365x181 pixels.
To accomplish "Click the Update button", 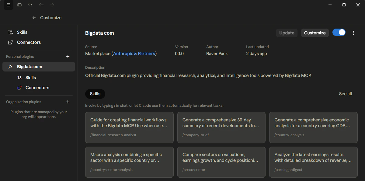I will point(287,33).
